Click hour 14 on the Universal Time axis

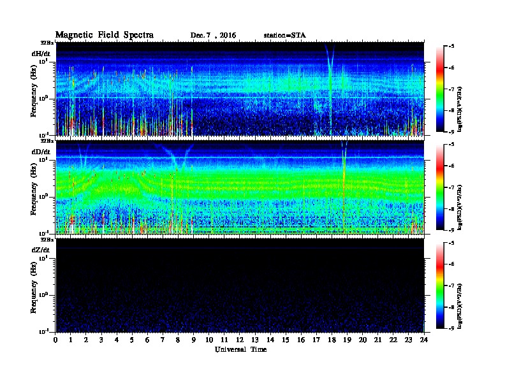pos(270,340)
